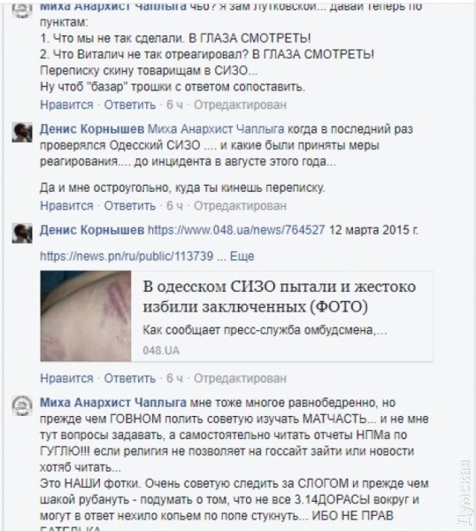Open Денис Корнышев profile name in link comment
The image size is (476, 531).
click(x=92, y=230)
